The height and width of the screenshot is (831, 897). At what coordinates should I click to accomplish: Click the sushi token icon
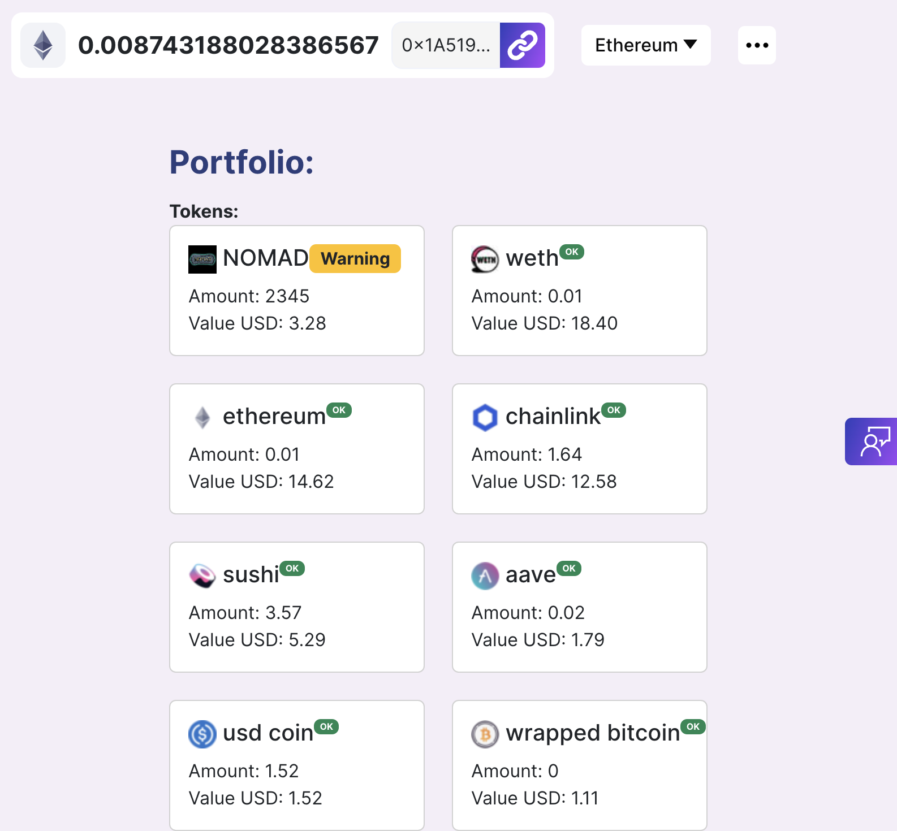click(202, 575)
